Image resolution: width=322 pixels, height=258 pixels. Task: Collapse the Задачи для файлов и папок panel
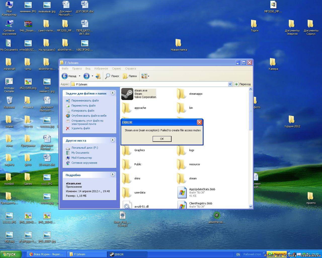[112, 93]
